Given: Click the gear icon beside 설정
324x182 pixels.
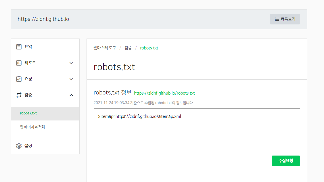Looking at the screenshot, I should point(19,145).
